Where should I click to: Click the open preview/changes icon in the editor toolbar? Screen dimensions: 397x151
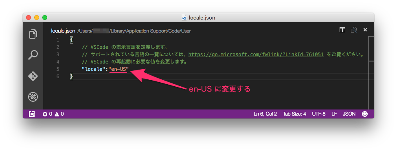click(x=354, y=30)
